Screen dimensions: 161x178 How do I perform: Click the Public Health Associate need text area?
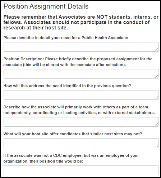point(81,47)
